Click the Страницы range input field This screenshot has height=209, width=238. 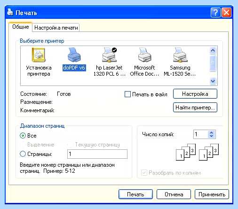97,154
